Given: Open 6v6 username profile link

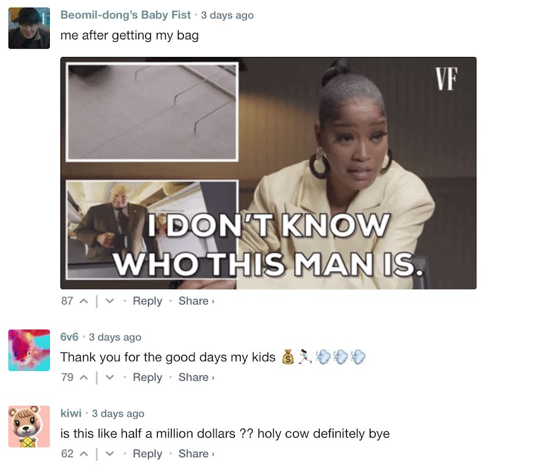Looking at the screenshot, I should click(x=69, y=337).
